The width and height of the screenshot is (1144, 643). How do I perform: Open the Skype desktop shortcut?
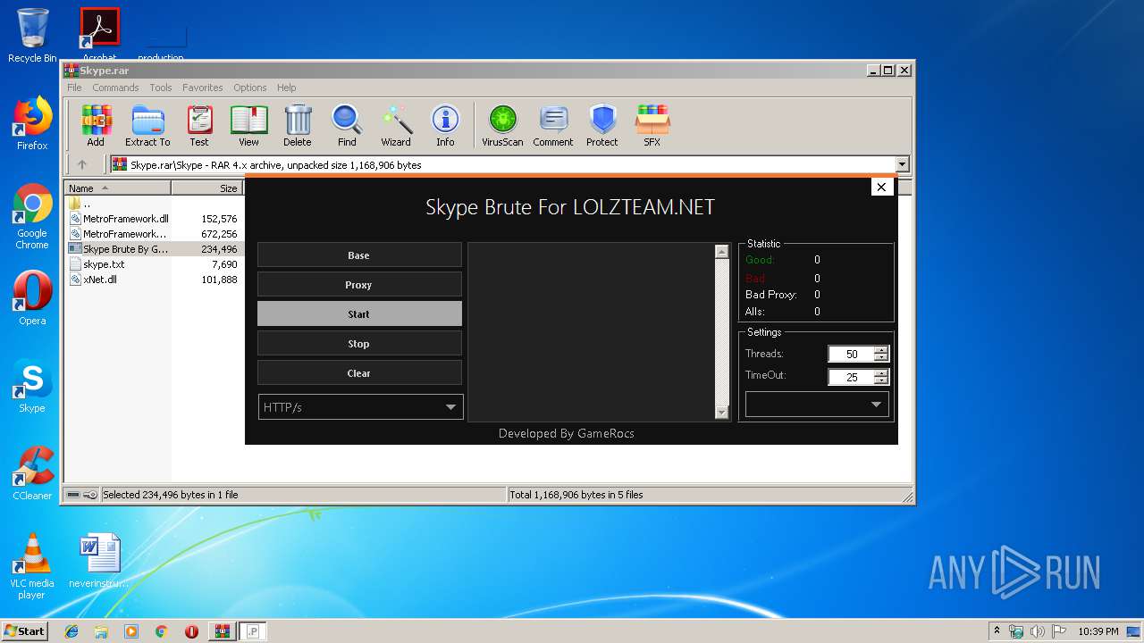[32, 386]
